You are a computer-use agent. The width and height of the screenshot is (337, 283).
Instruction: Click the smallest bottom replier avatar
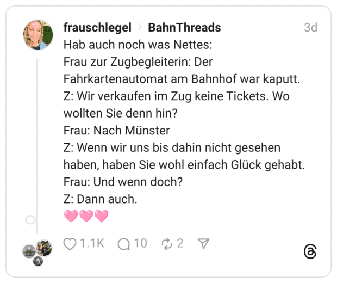pyautogui.click(x=38, y=261)
